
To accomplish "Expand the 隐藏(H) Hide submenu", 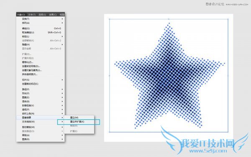I will pos(41,44).
